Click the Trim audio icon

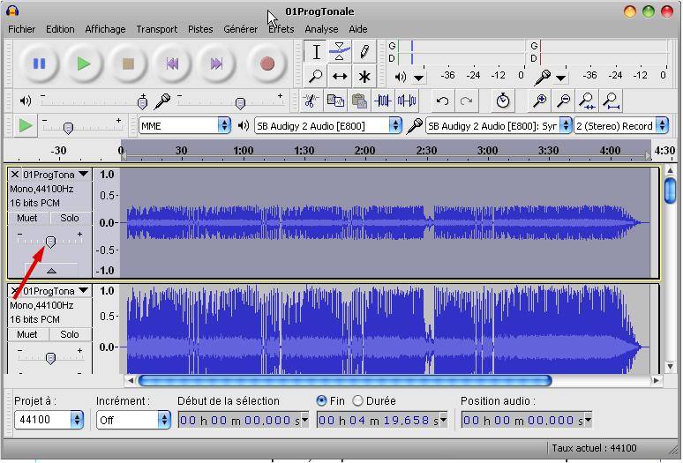tap(383, 101)
